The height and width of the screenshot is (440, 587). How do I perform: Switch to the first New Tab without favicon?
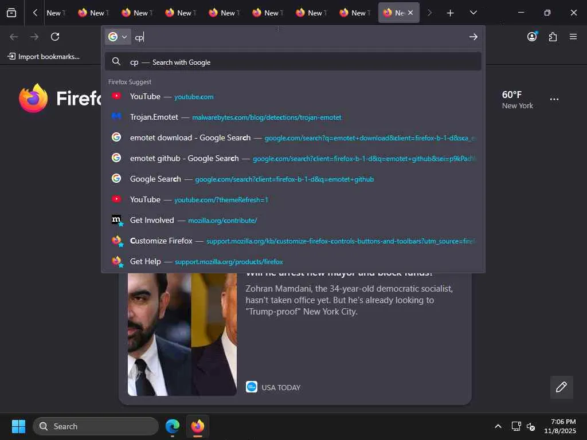tap(56, 13)
